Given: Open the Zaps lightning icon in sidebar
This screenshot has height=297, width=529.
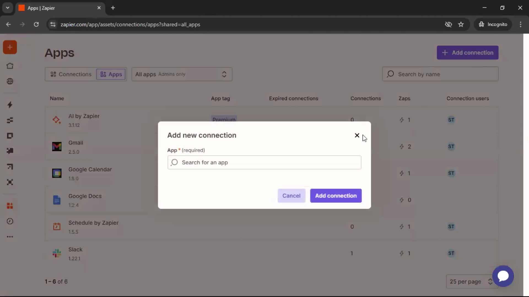Looking at the screenshot, I should tap(10, 105).
